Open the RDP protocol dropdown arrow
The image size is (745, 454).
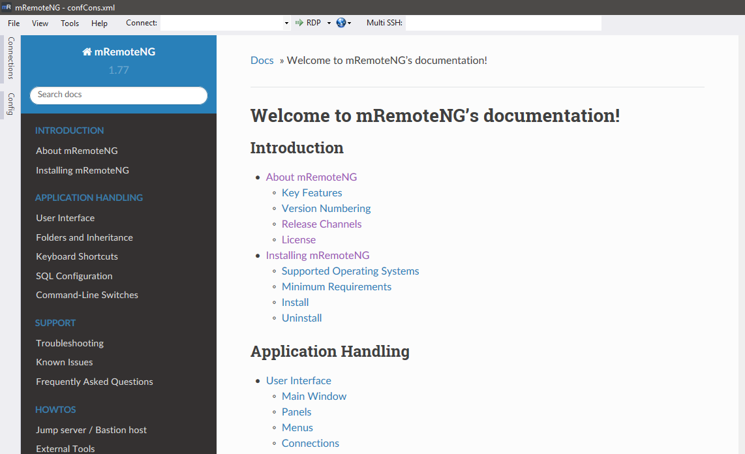328,22
